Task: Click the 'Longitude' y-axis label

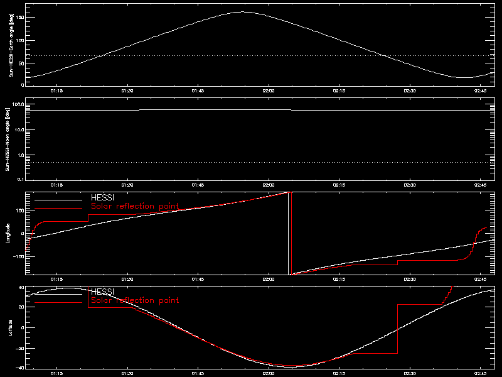Action: pyautogui.click(x=8, y=233)
